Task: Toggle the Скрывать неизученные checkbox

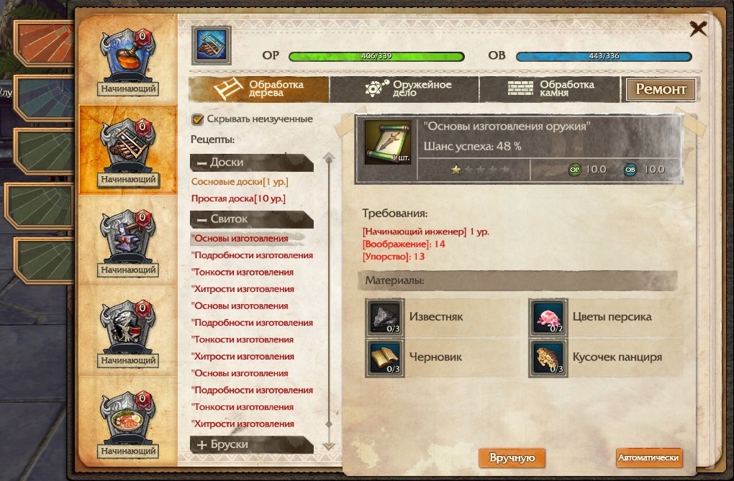Action: (198, 119)
